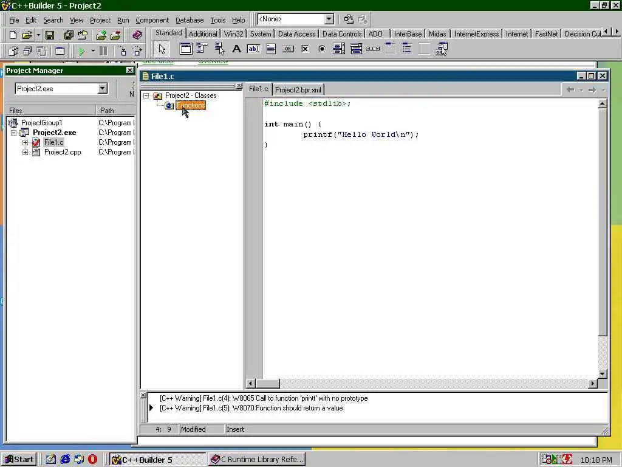Click the View Unit toolbar icon
This screenshot has width=622, height=467.
(13, 51)
